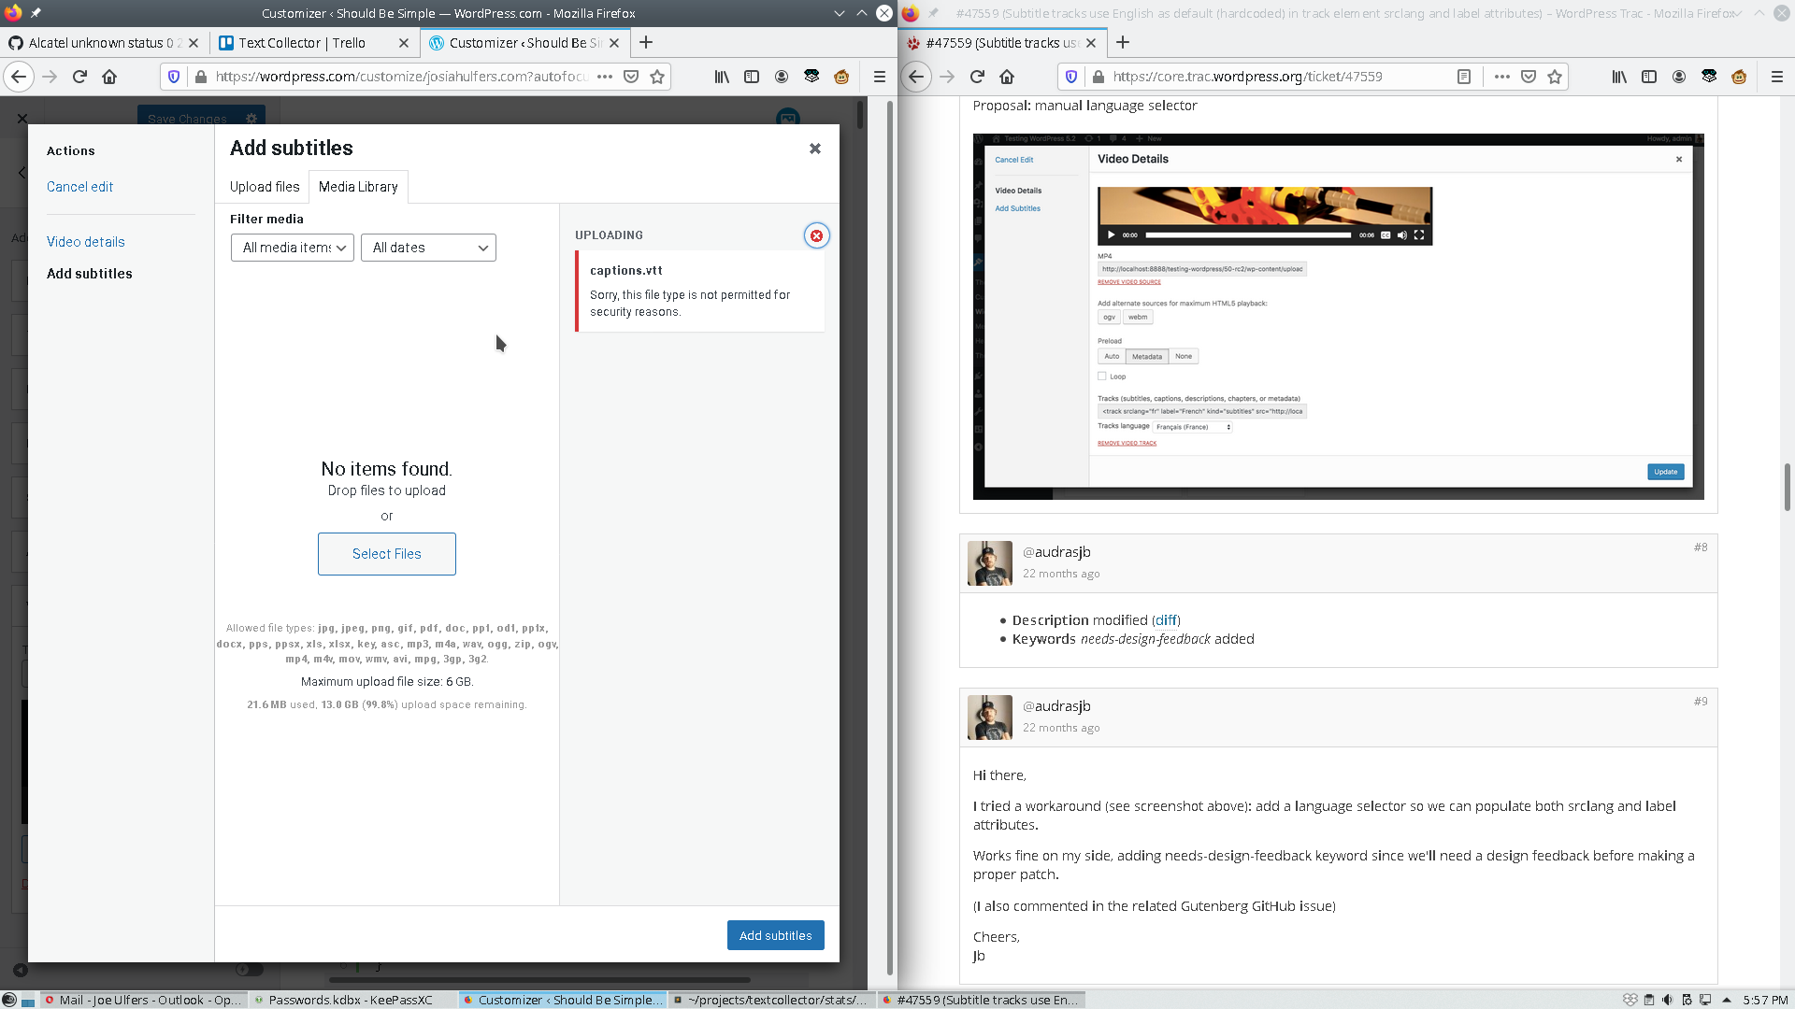
Task: Reload the Trac ticket page
Action: 977,77
